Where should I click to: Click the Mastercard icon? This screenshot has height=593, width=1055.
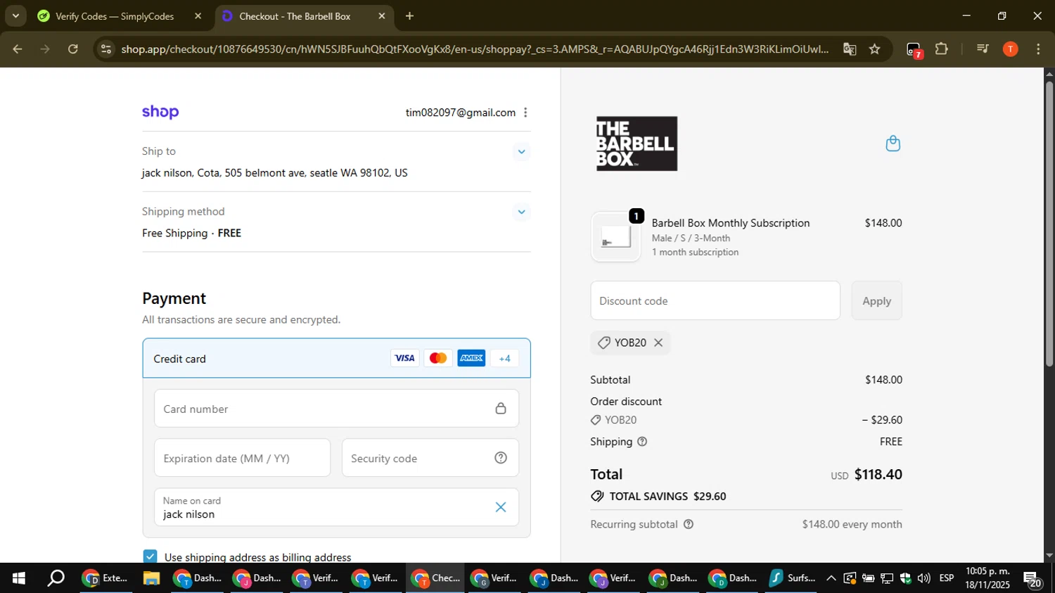pyautogui.click(x=438, y=358)
